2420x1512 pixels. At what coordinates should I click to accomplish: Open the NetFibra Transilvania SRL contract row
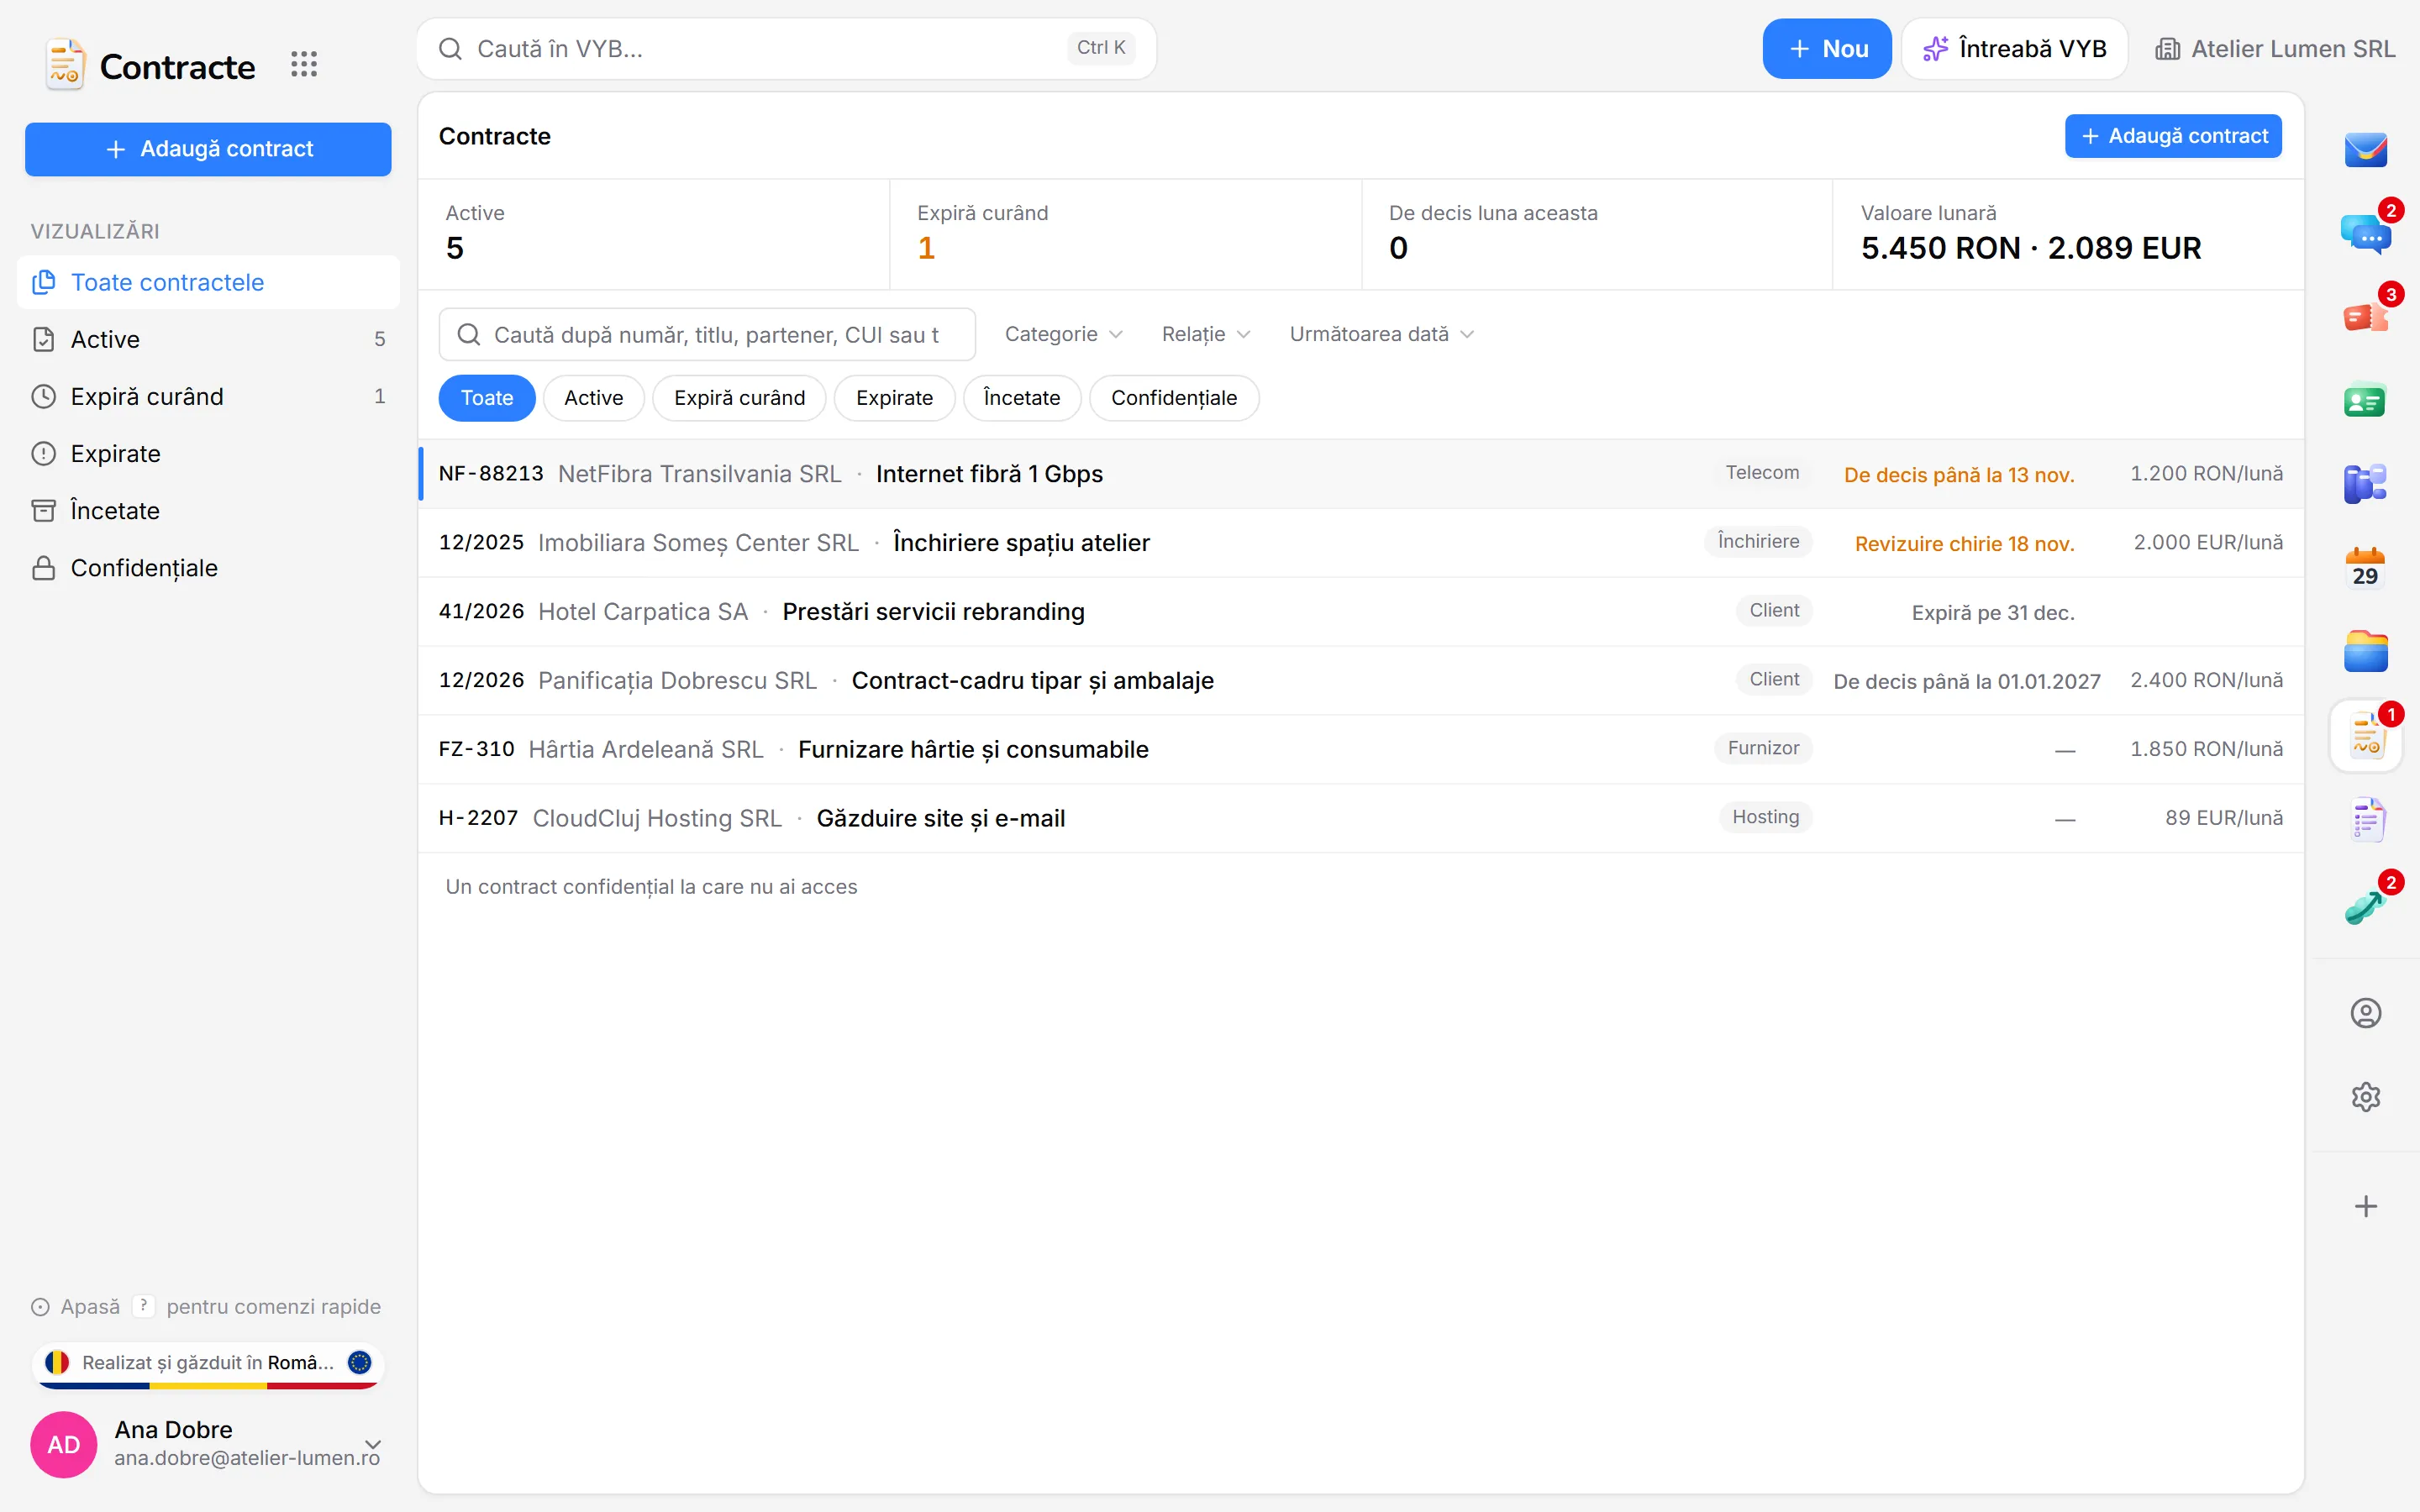tap(1361, 474)
